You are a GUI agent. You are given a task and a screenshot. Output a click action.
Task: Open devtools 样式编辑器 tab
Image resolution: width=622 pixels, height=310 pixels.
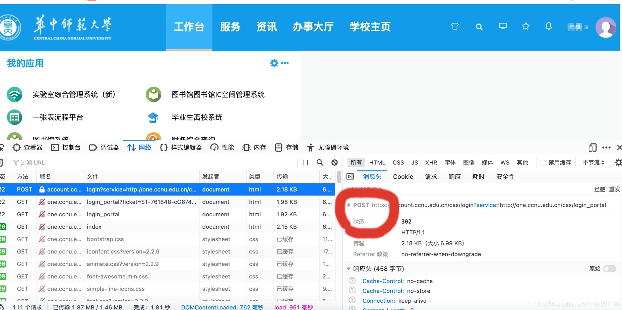(181, 148)
